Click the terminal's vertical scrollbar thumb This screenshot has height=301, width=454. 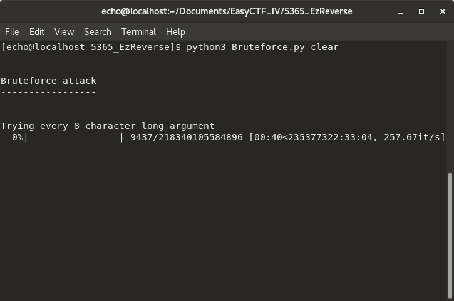(451, 233)
